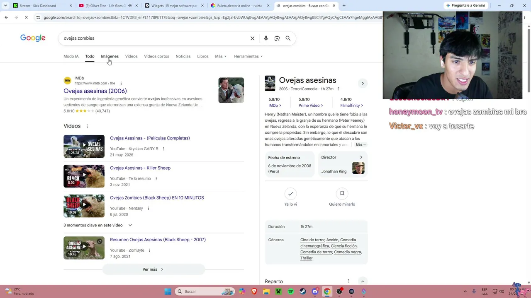
Task: Open the Herramientas dropdown
Action: coord(248,56)
